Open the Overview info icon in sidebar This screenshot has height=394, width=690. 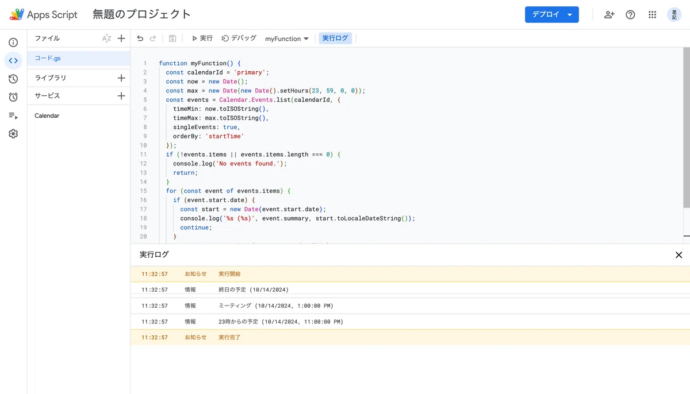[x=13, y=43]
